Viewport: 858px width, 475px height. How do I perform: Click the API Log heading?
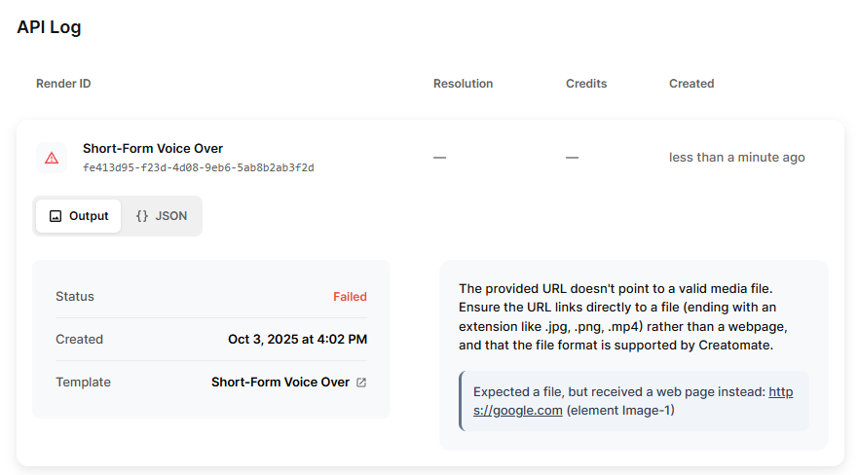click(49, 27)
